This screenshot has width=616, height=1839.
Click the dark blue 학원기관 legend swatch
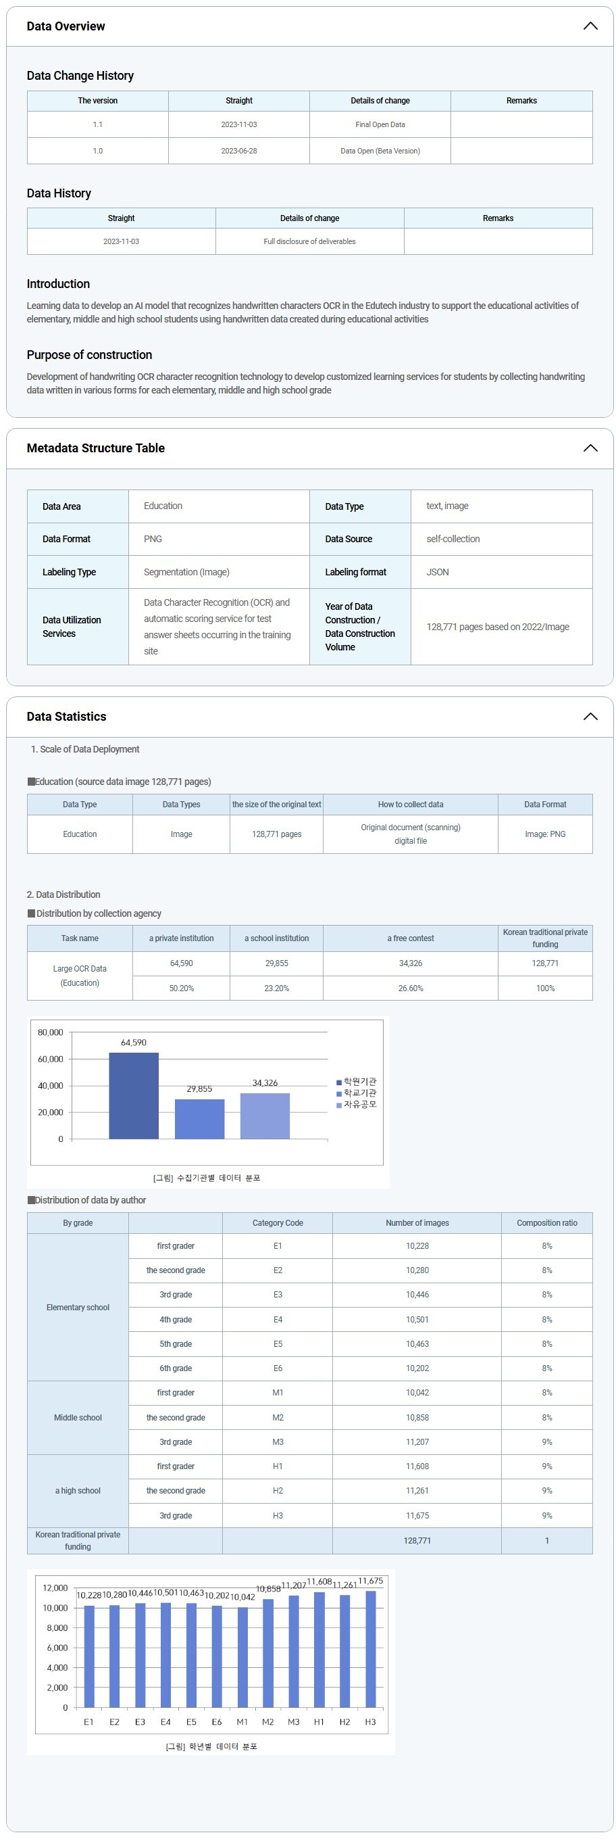(339, 1082)
